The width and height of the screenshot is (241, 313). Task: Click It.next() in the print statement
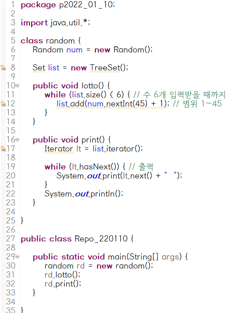point(137,176)
